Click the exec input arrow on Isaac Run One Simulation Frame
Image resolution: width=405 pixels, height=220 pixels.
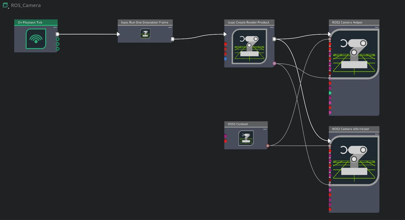coord(118,34)
